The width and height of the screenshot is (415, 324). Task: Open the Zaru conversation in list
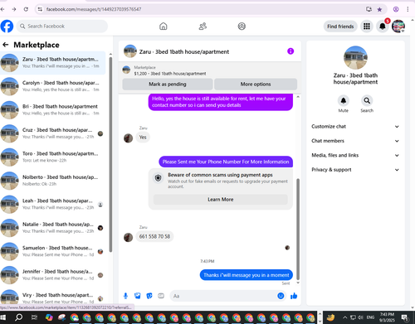tap(53, 63)
